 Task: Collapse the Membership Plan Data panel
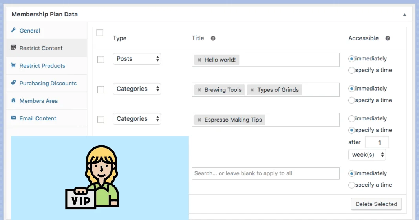(404, 15)
